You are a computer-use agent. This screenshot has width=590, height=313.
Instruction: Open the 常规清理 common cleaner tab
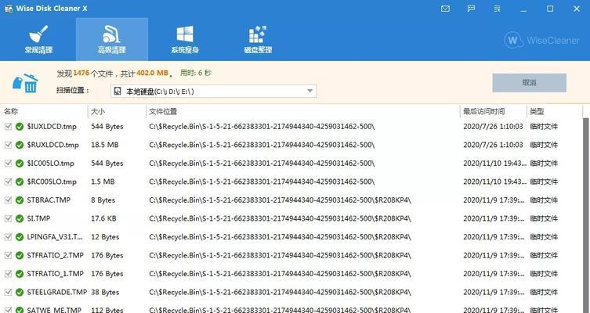[x=38, y=39]
